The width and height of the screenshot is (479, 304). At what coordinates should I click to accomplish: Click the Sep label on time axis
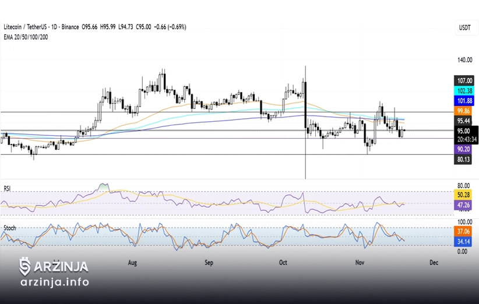[x=209, y=263]
